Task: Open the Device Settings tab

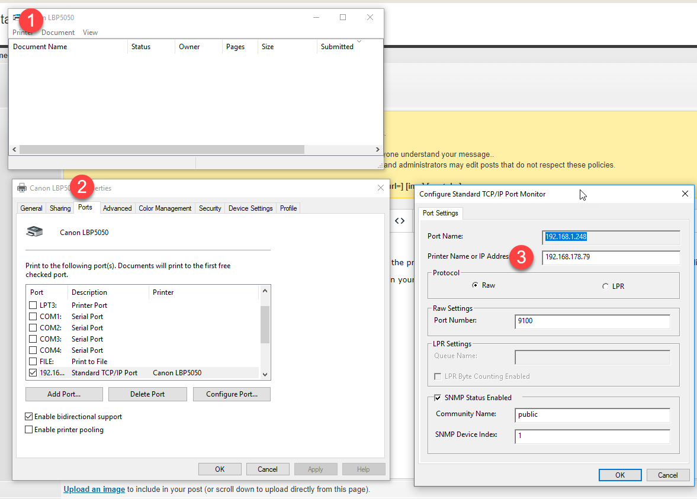Action: (x=250, y=208)
